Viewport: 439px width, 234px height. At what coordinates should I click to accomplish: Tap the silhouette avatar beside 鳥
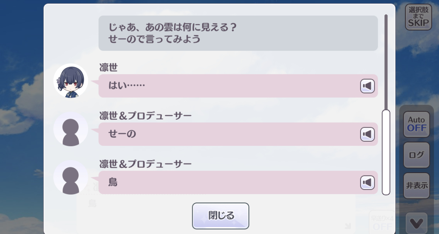pyautogui.click(x=71, y=178)
